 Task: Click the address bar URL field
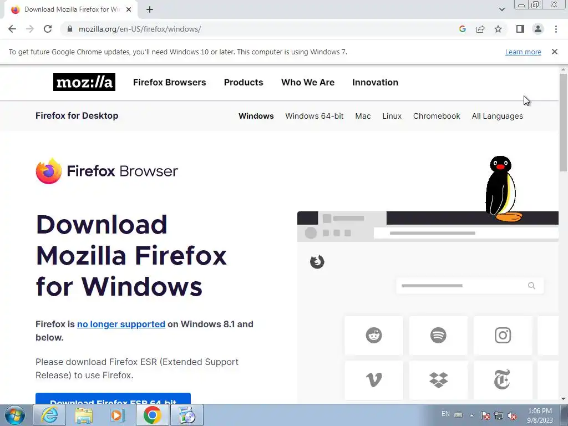261,29
